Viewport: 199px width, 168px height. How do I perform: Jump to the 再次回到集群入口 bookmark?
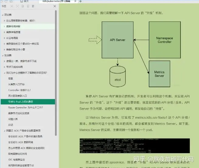pyautogui.click(x=18, y=96)
